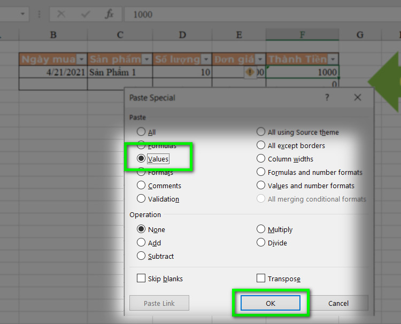Open the Đơn giá filter dropdown

coord(260,59)
